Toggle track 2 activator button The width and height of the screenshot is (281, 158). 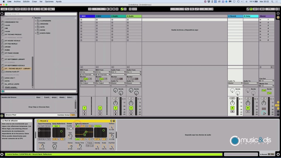point(100,108)
